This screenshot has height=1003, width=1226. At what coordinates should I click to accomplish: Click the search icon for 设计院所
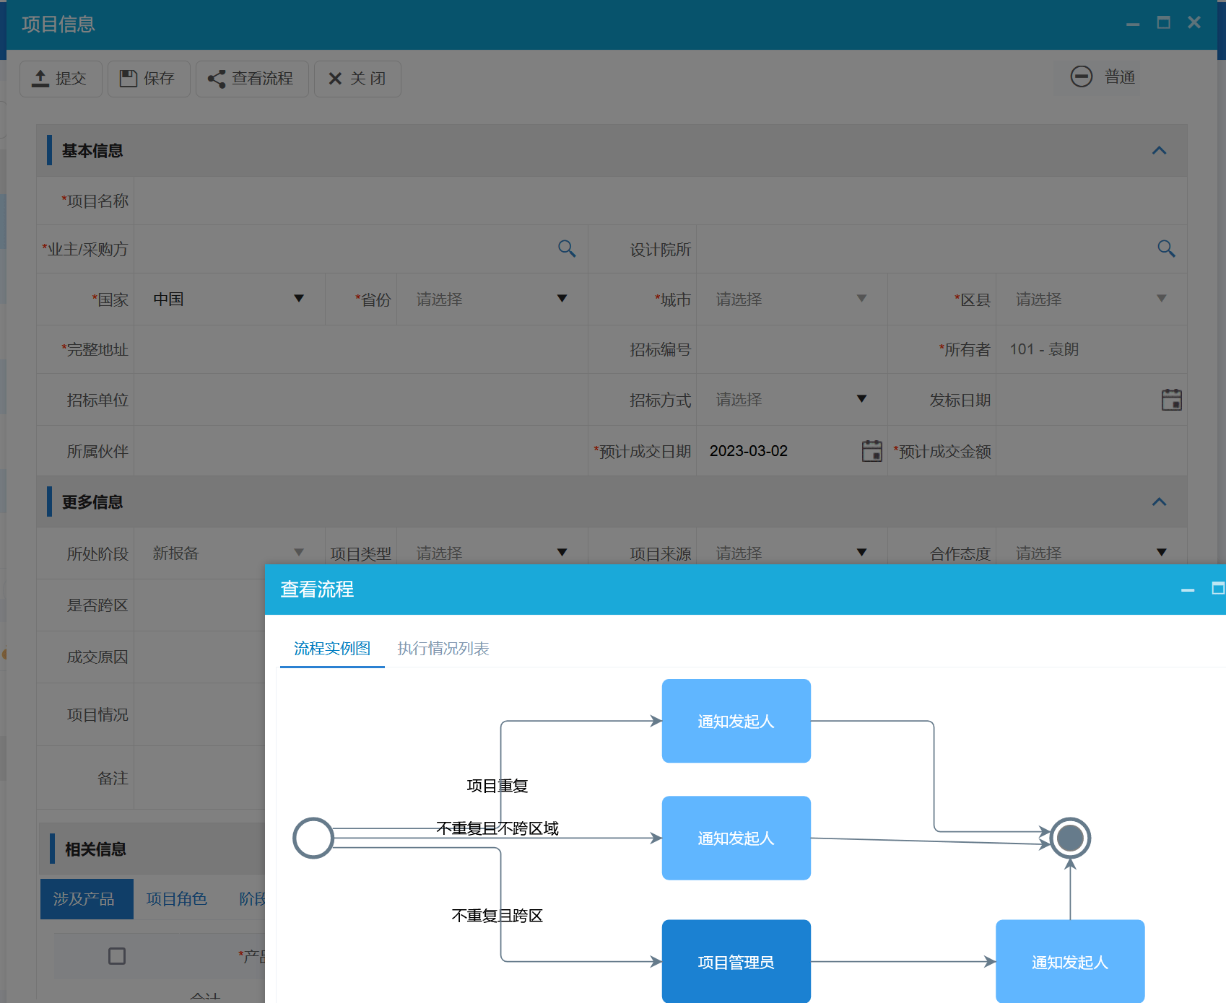(1166, 249)
